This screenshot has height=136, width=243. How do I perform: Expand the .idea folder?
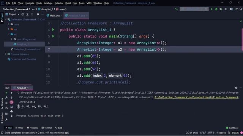tap(9, 24)
